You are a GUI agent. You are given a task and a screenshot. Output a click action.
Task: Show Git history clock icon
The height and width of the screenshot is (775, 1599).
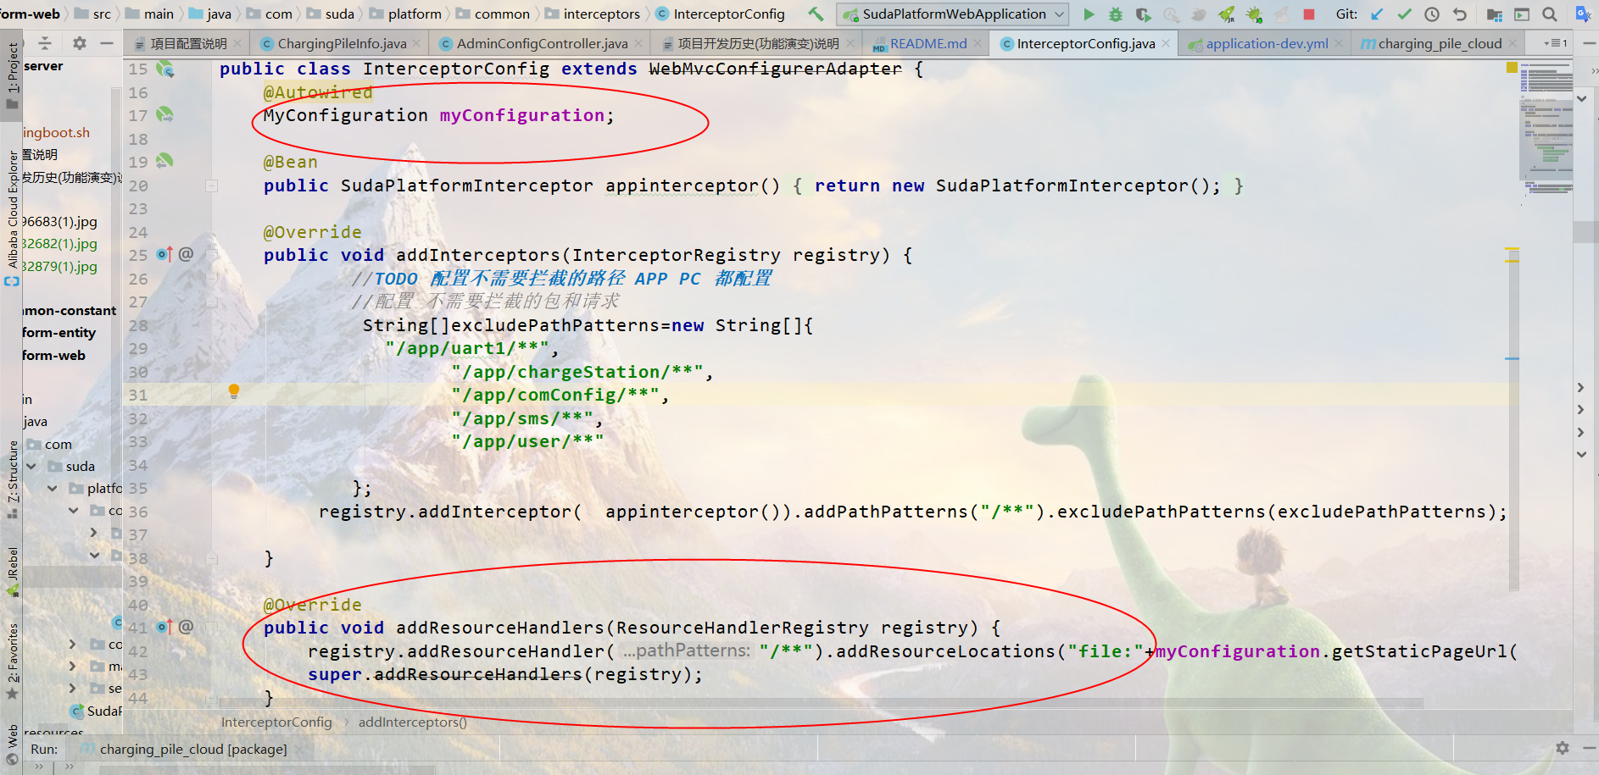click(x=1432, y=14)
